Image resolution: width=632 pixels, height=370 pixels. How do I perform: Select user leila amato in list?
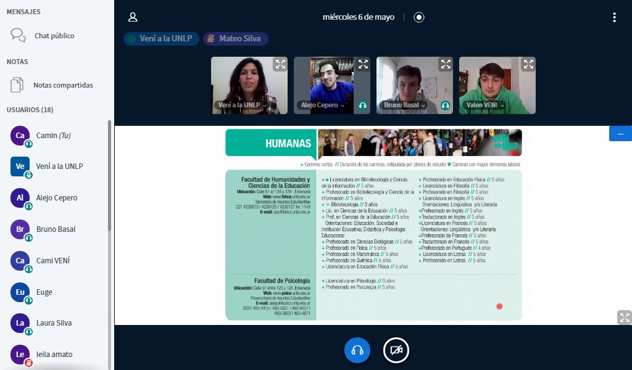click(54, 355)
